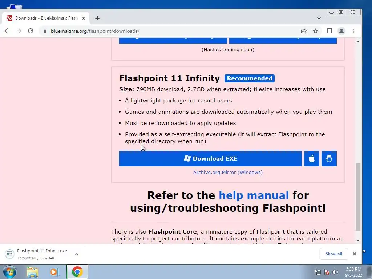The image size is (372, 279).
Task: Open the volume tray icon
Action: click(335, 272)
